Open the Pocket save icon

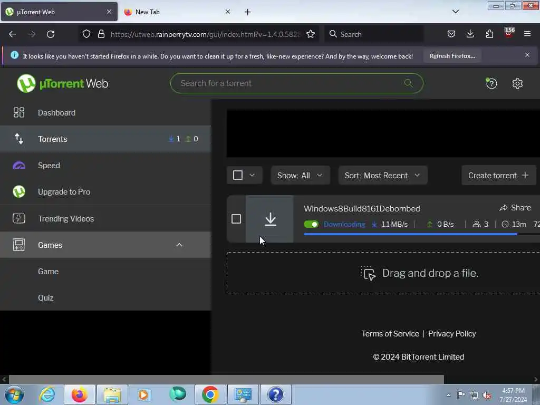pyautogui.click(x=451, y=34)
